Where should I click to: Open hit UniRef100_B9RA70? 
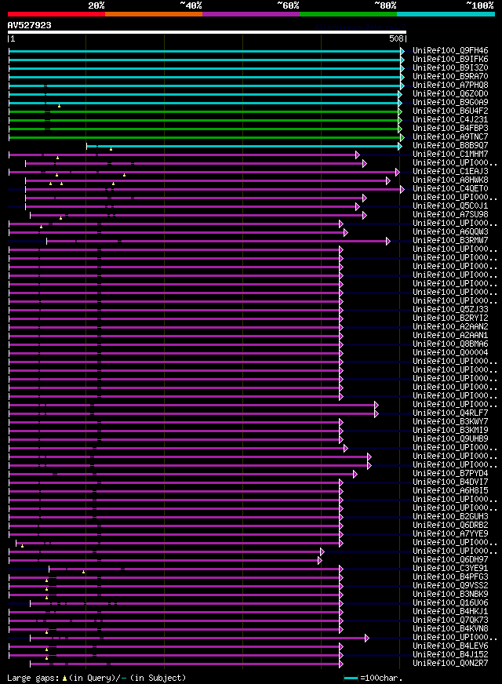click(x=450, y=76)
